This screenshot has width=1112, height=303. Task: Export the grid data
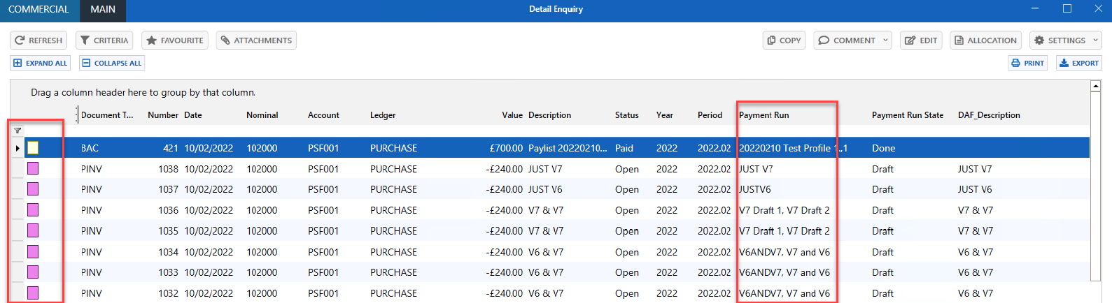click(1078, 63)
